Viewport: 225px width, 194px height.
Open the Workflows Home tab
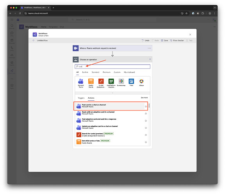(44, 27)
